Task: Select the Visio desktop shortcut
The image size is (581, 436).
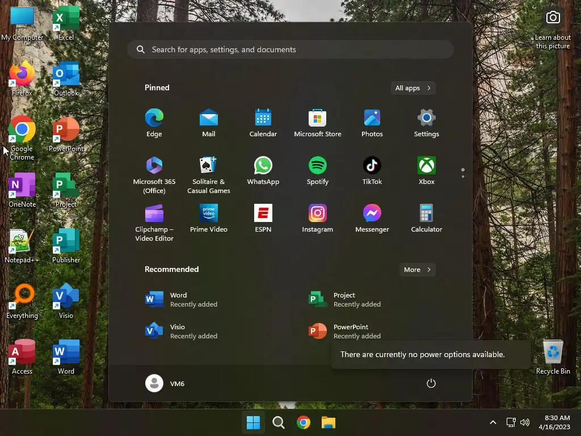Action: point(66,302)
